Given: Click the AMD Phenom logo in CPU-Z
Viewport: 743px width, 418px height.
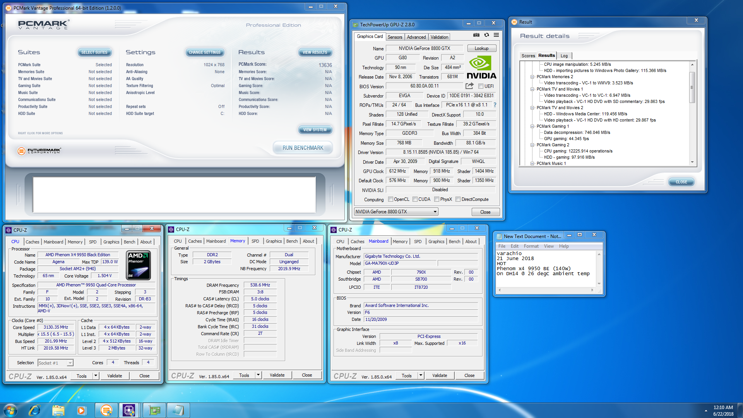Looking at the screenshot, I should [x=139, y=265].
